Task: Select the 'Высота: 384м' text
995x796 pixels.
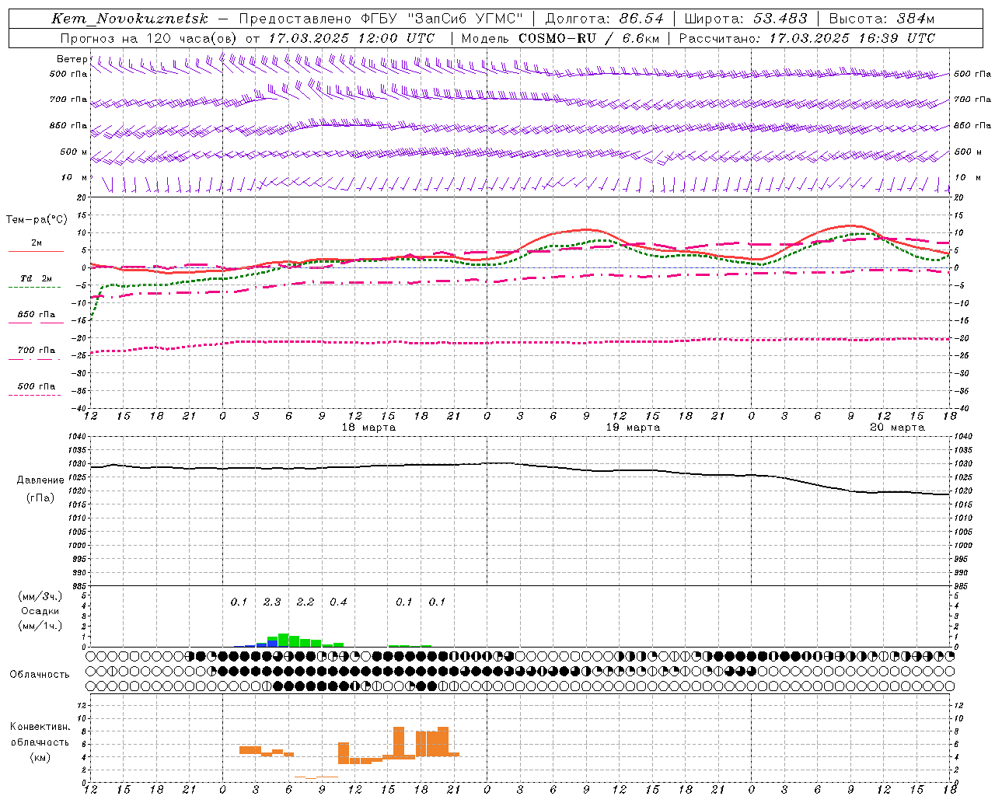Action: (882, 19)
